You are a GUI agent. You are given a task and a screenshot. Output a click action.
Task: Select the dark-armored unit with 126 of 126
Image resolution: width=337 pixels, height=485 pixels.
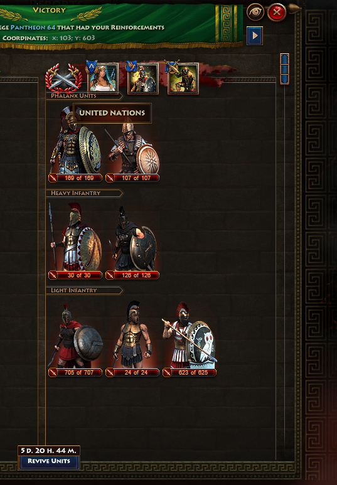(132, 243)
